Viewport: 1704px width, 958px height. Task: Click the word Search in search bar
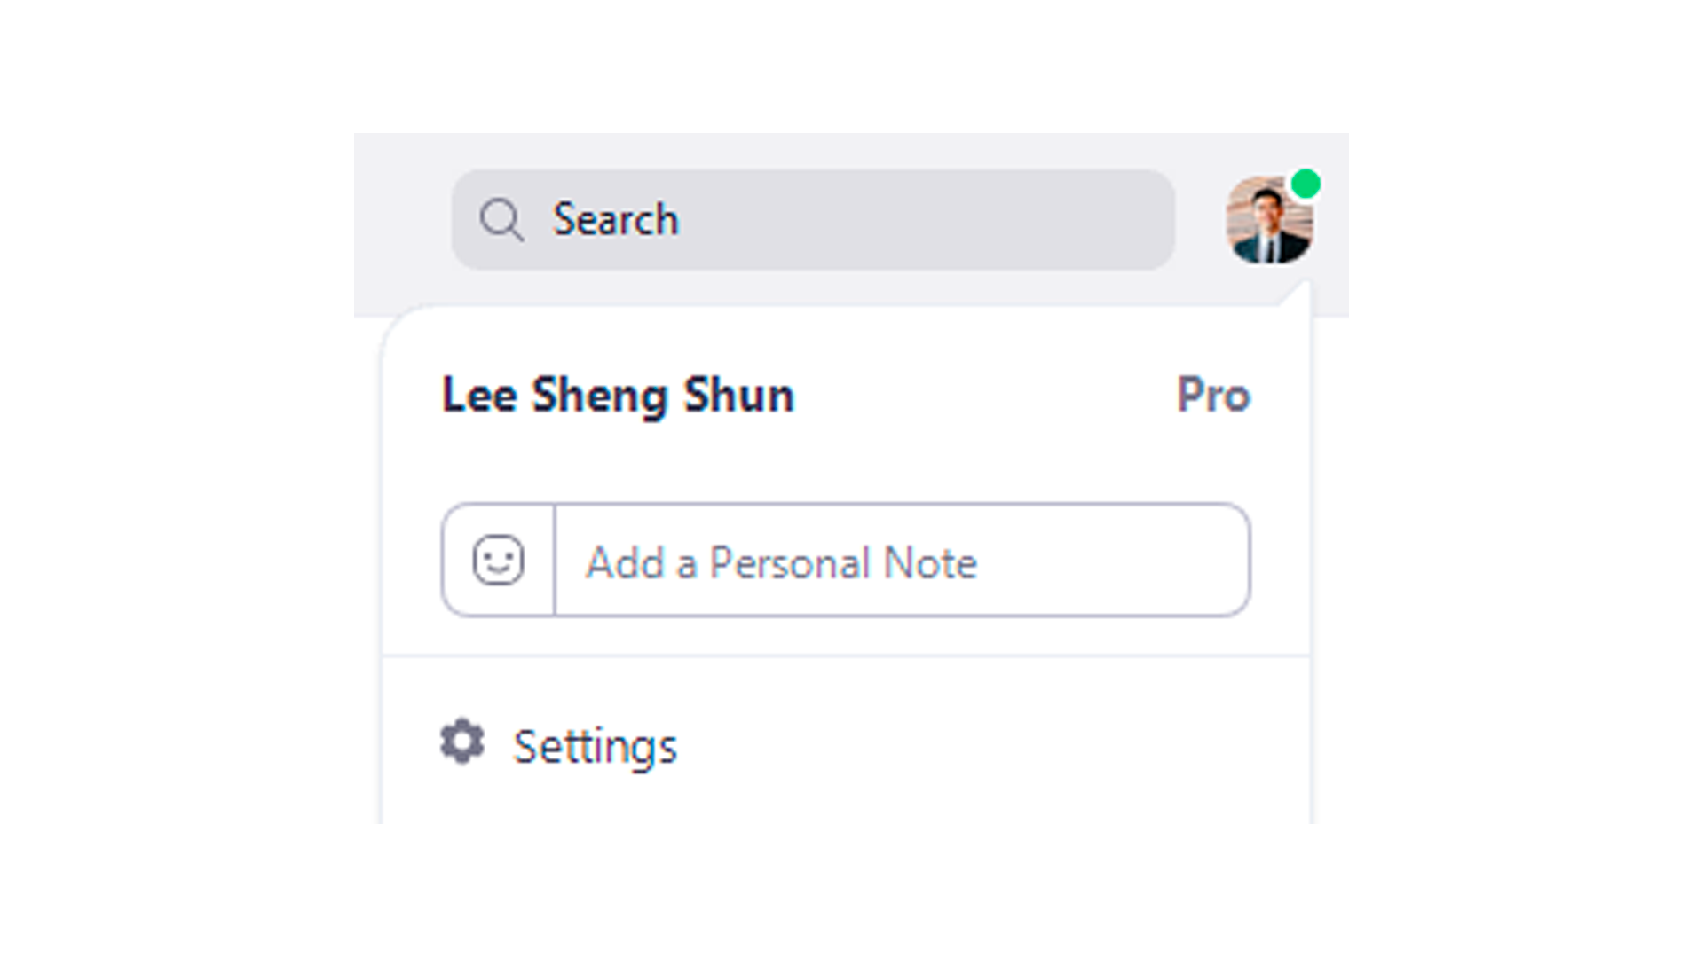click(616, 219)
